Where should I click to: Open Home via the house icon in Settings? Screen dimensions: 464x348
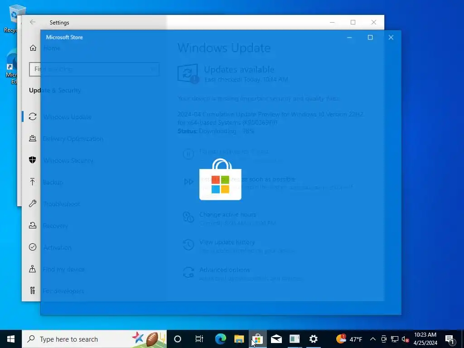(x=33, y=48)
